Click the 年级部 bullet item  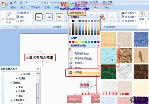pos(27,74)
